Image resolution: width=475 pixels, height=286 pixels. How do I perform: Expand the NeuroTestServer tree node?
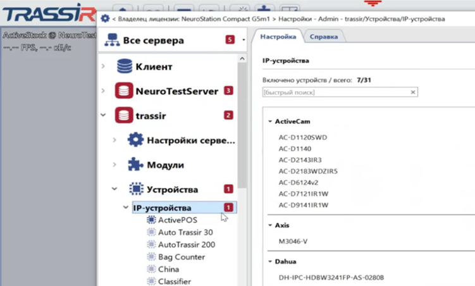[103, 90]
